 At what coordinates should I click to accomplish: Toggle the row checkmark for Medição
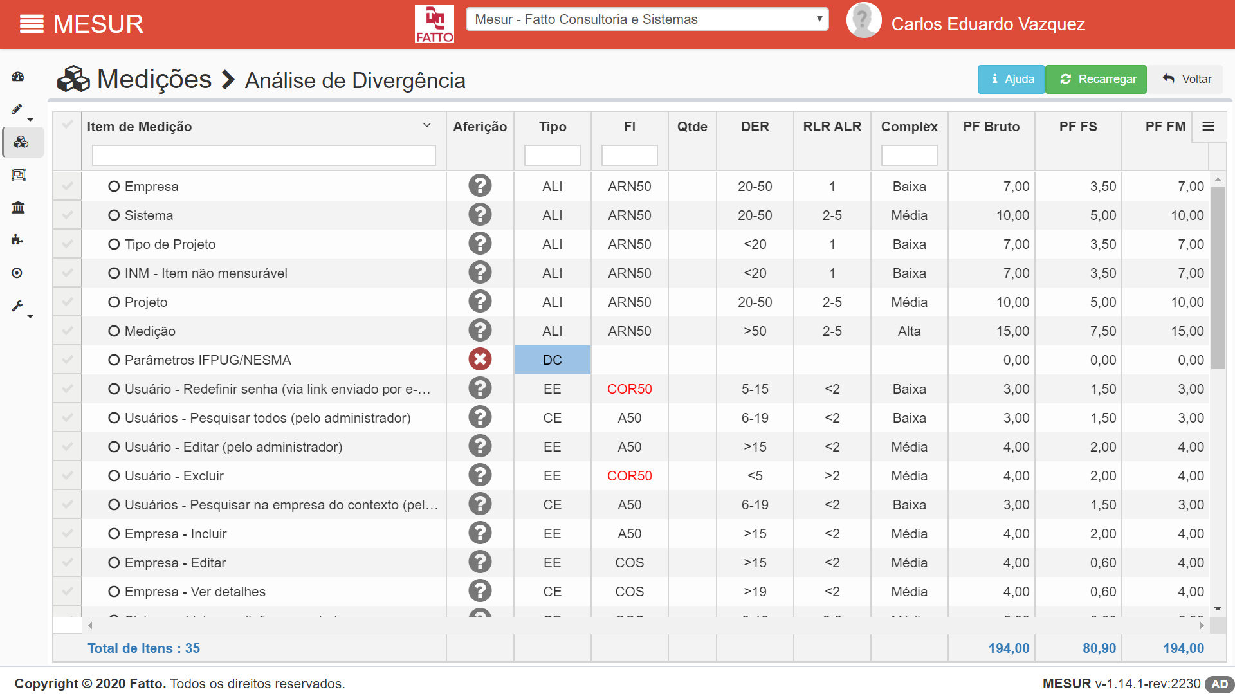pos(67,331)
